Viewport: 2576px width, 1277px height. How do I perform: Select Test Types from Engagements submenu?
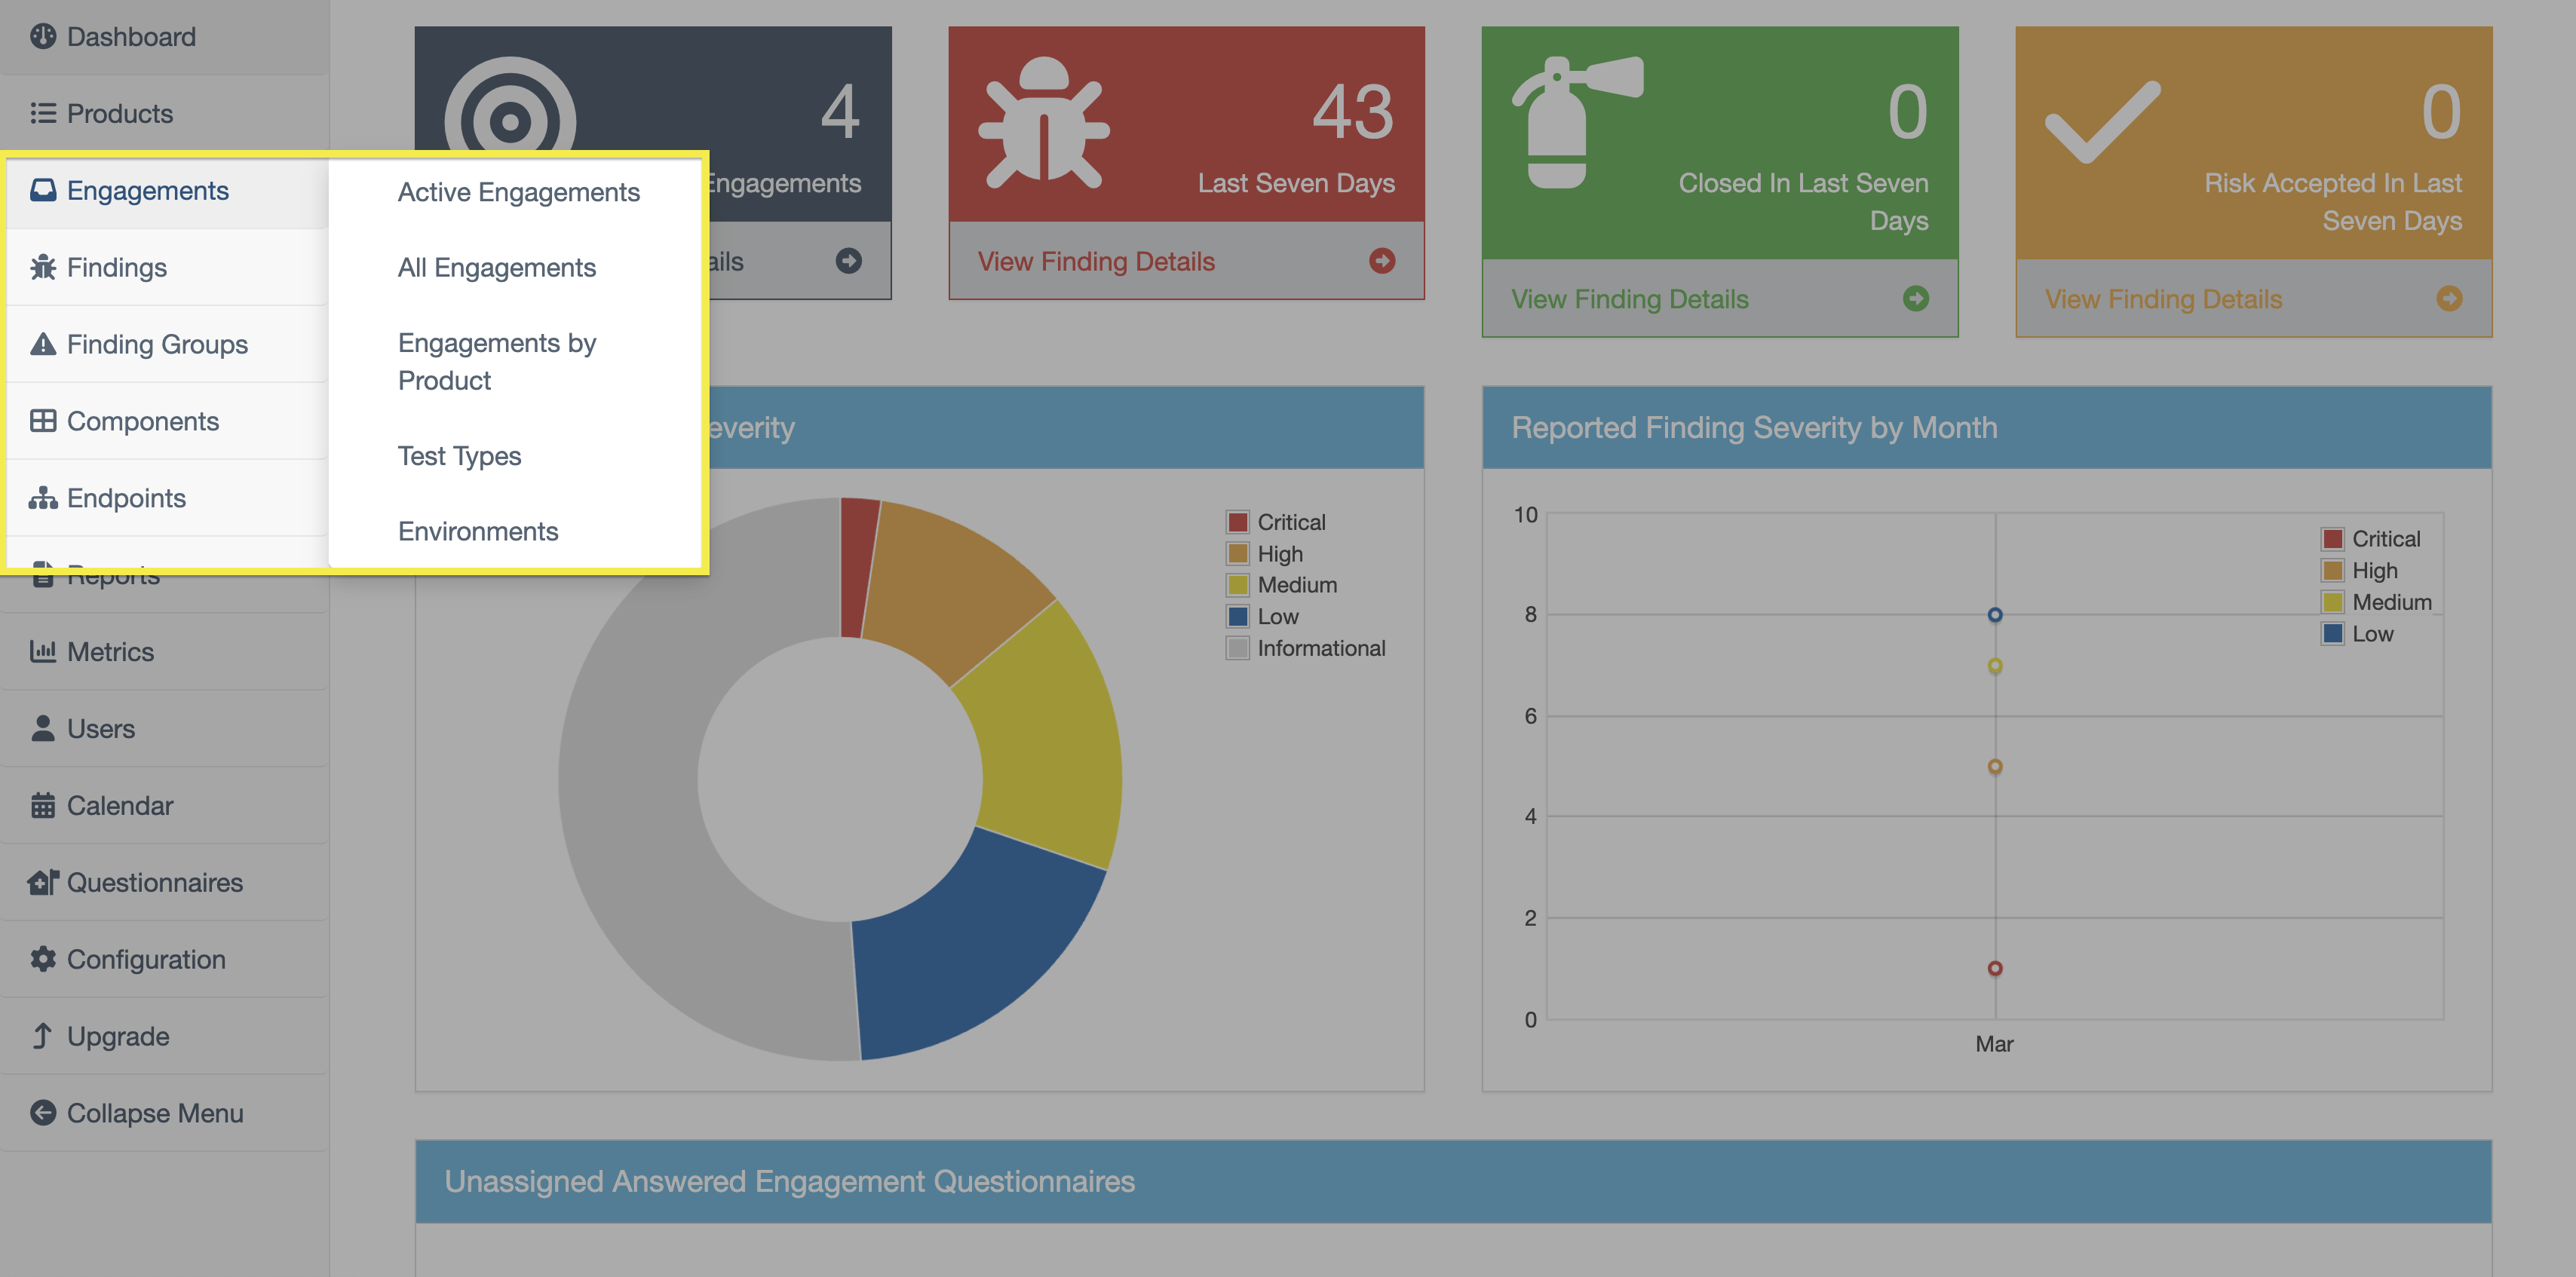click(x=459, y=456)
